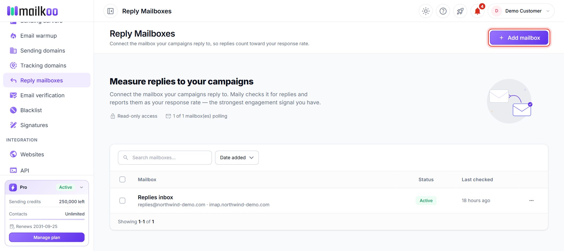Image resolution: width=564 pixels, height=251 pixels.
Task: Select all mailboxes header checkbox
Action: (x=122, y=180)
